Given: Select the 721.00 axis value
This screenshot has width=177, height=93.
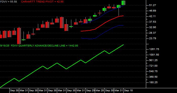Looking at the screenshot, I should 153,66.
